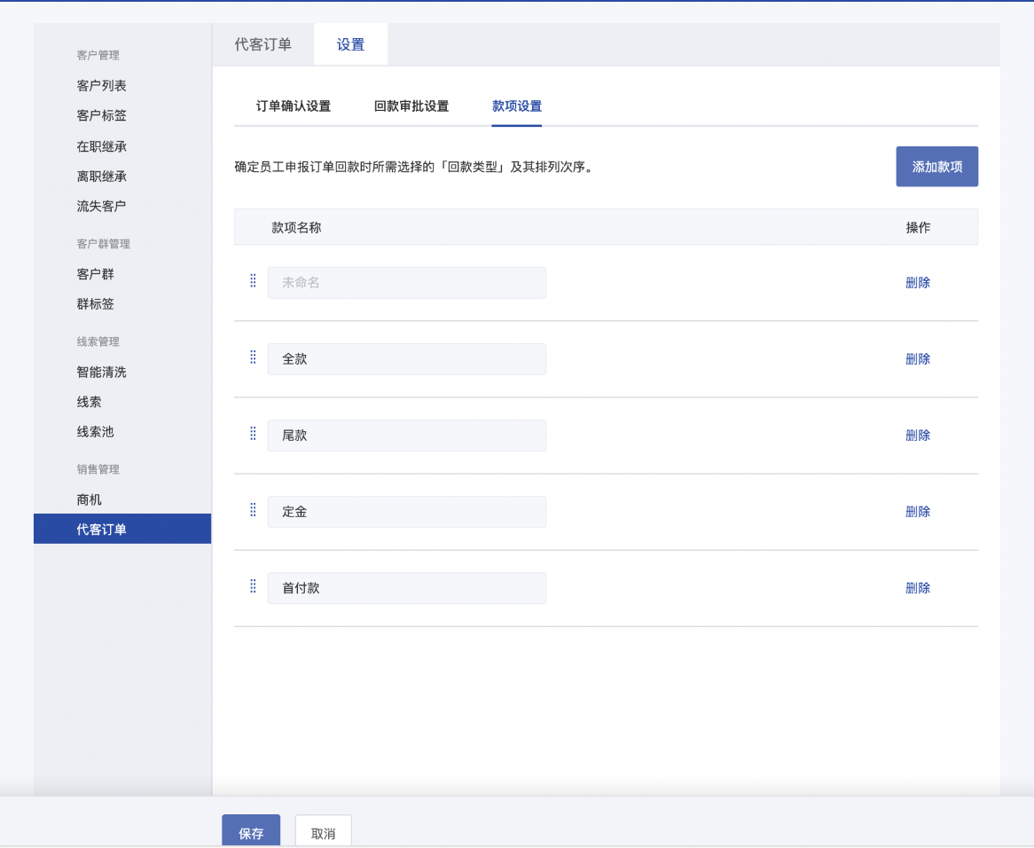Focus the 全款 name input field

coord(407,359)
